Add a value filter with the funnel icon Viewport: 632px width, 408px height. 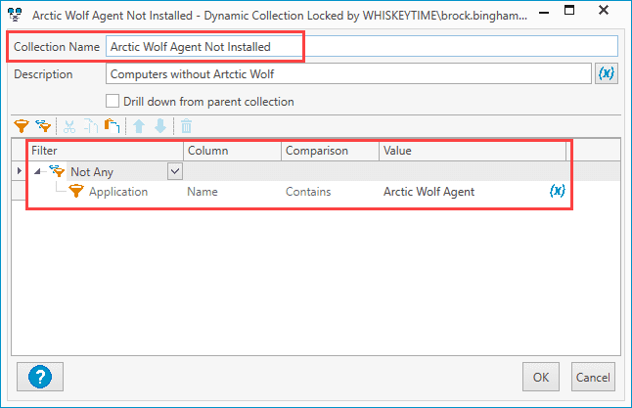pyautogui.click(x=22, y=126)
